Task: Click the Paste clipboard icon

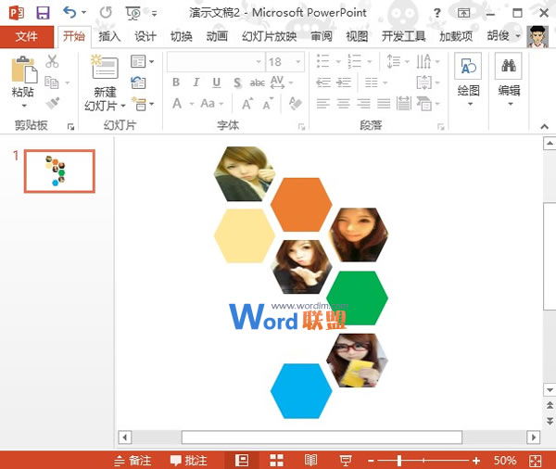Action: [24, 70]
